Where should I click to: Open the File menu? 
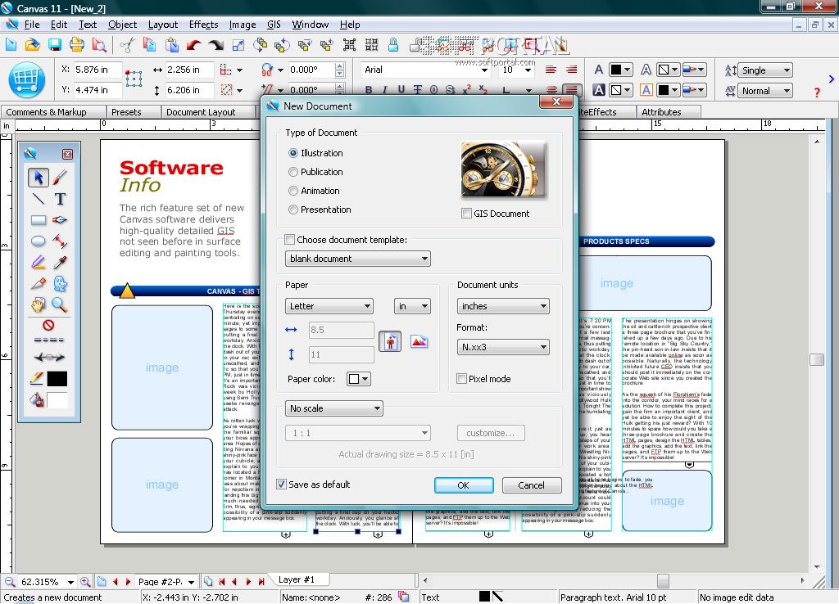click(32, 25)
